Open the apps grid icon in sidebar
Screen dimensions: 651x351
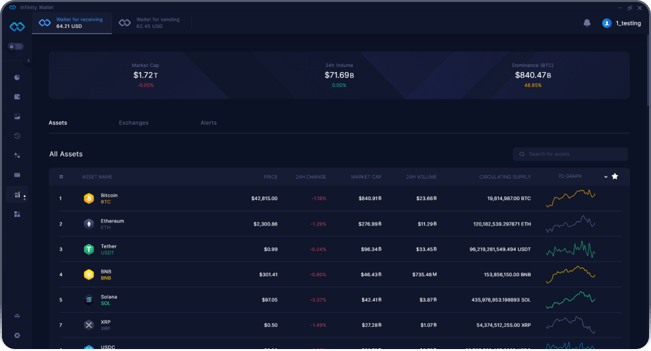pyautogui.click(x=17, y=214)
